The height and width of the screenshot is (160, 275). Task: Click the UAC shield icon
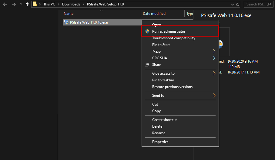pos(147,31)
